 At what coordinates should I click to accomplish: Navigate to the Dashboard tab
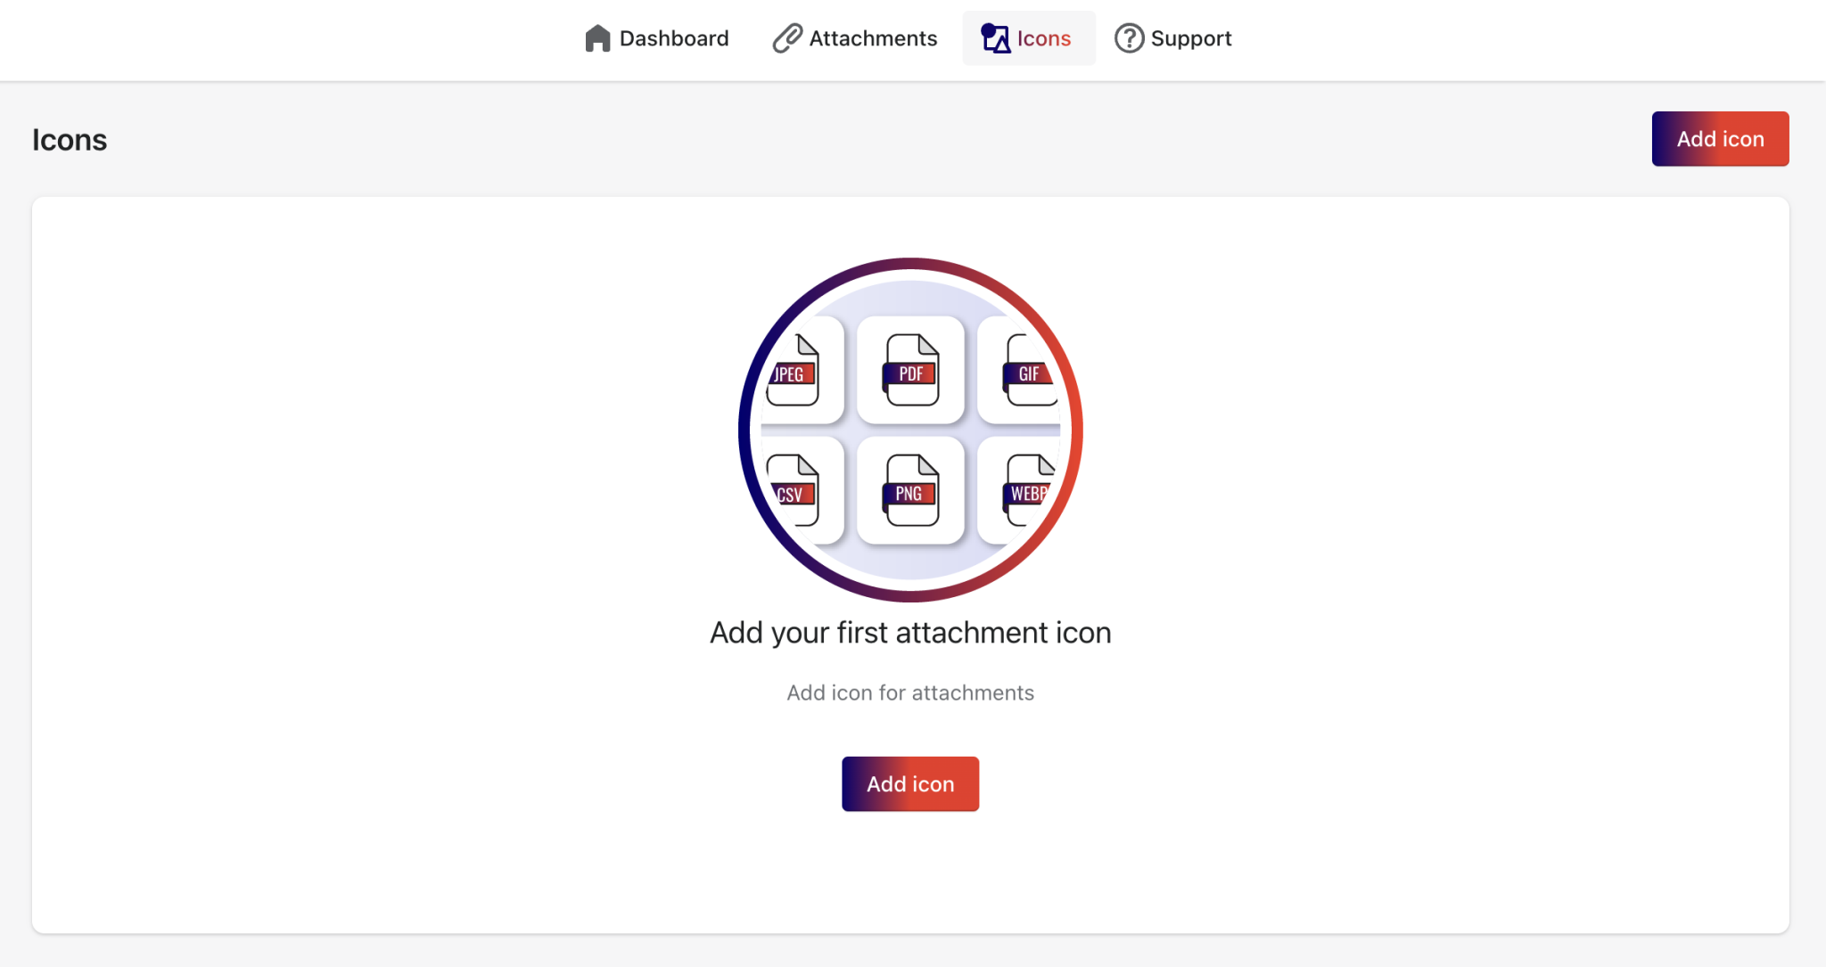(x=673, y=37)
